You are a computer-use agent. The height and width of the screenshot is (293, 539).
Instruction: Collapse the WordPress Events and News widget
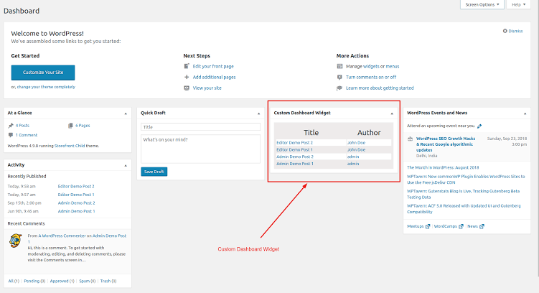tap(525, 113)
